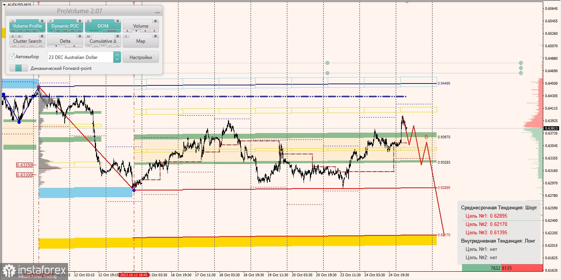Click the AUDUSD,M15 triangle menu icon
Viewport: 561px width, 280px height.
click(x=4, y=5)
